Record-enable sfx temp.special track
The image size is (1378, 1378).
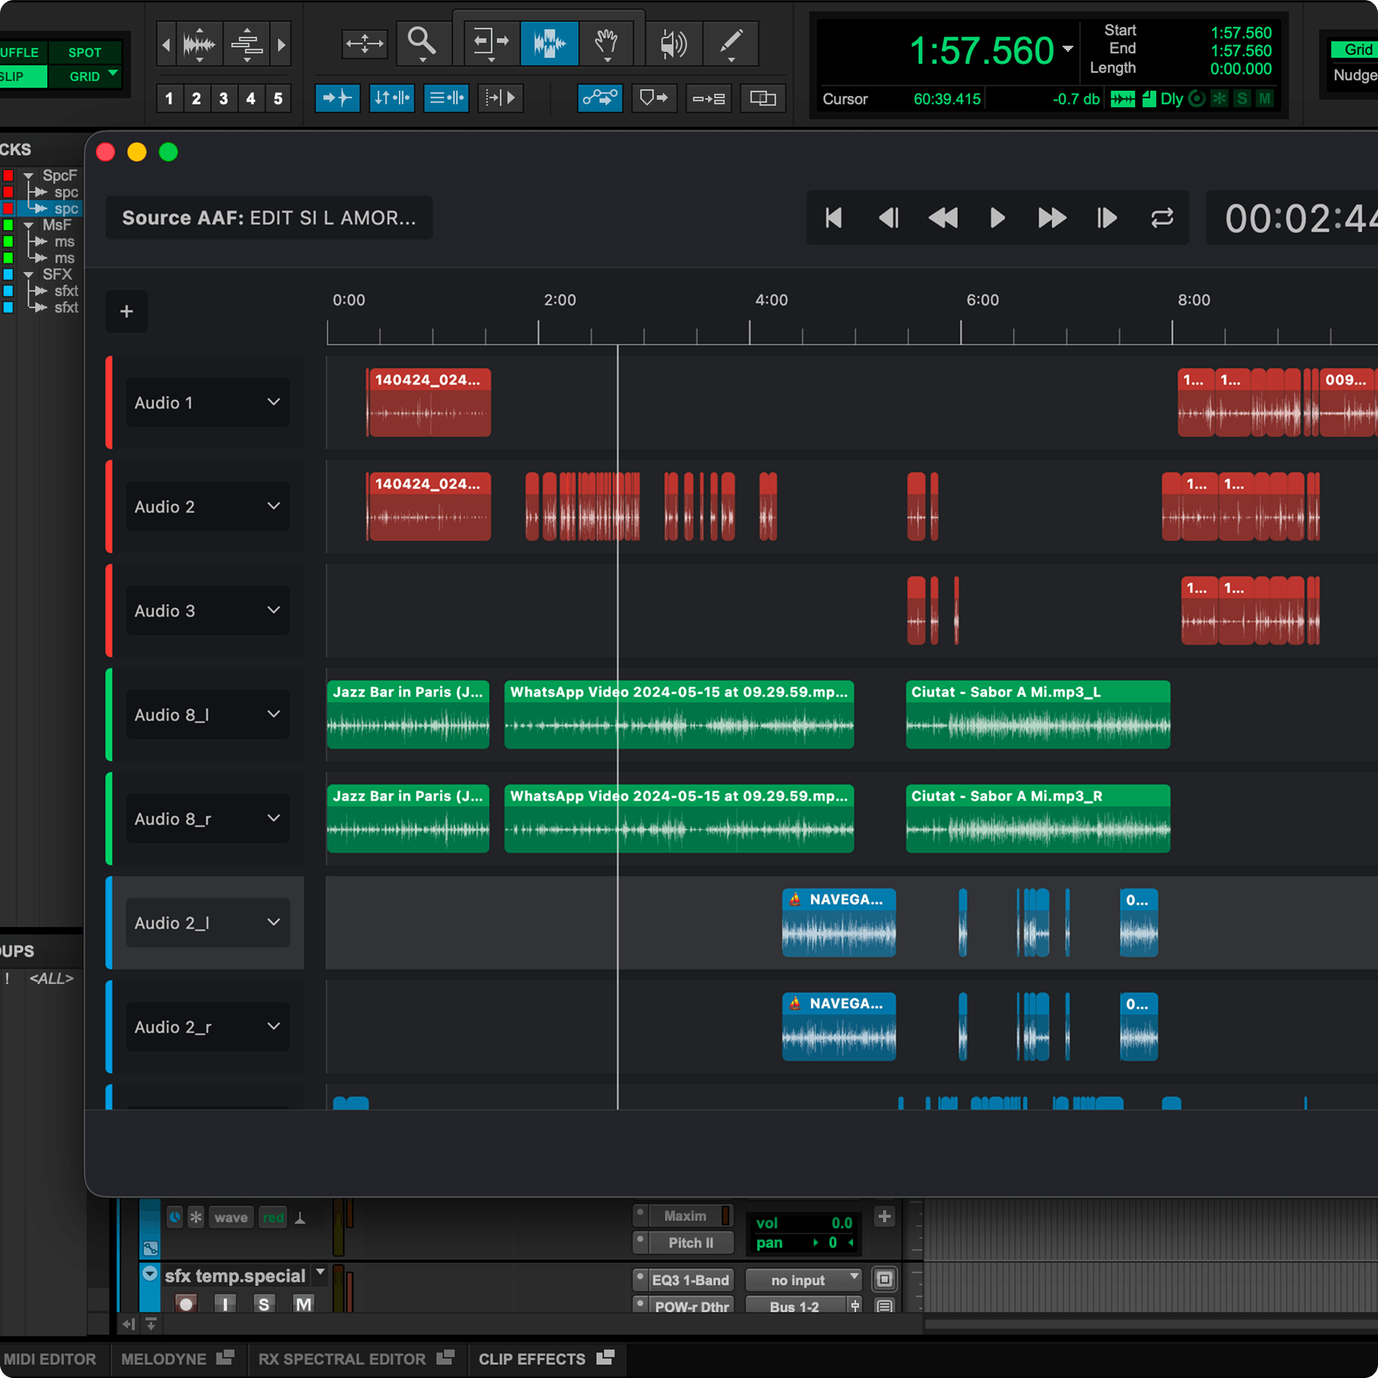[186, 1304]
